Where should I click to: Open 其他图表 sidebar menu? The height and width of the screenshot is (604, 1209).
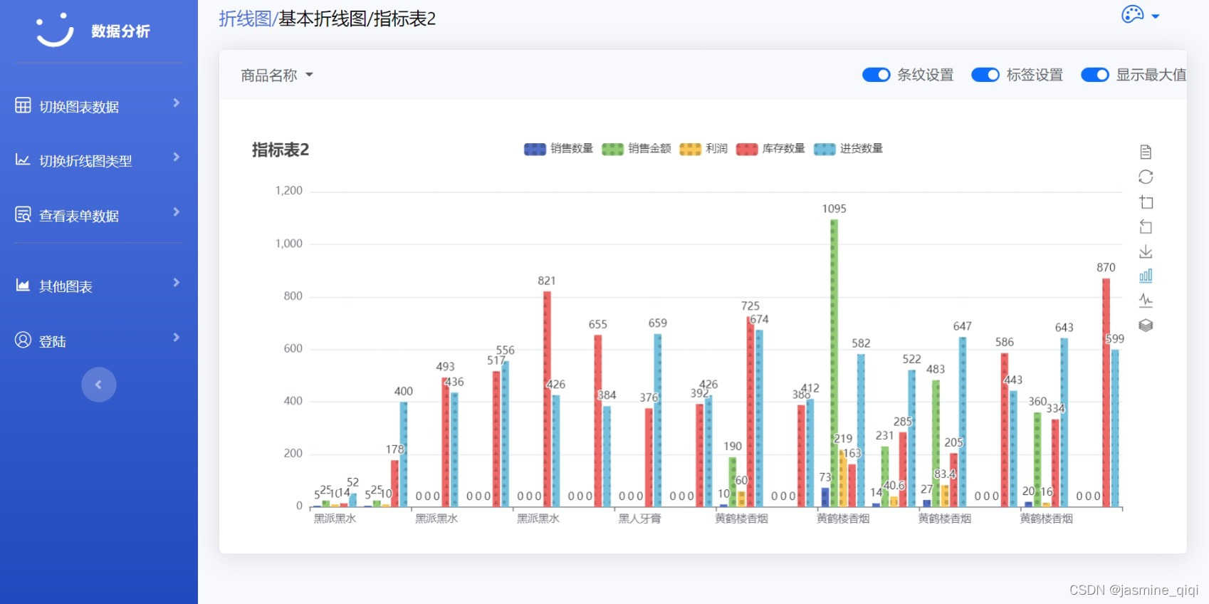tap(99, 285)
